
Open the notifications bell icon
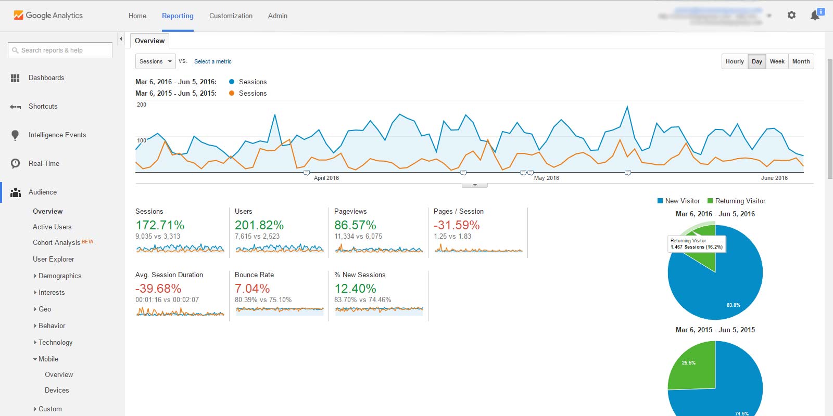pyautogui.click(x=815, y=16)
